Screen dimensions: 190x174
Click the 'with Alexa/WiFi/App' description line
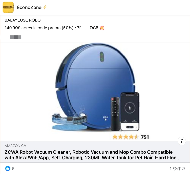(x=93, y=158)
